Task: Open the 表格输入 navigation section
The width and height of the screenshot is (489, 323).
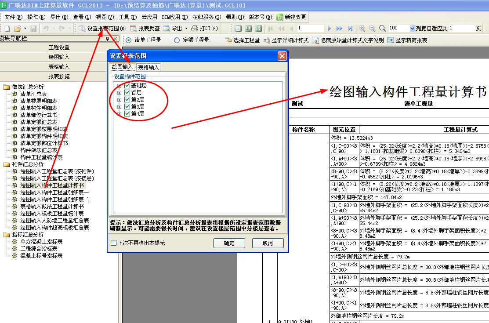Action: pos(59,67)
